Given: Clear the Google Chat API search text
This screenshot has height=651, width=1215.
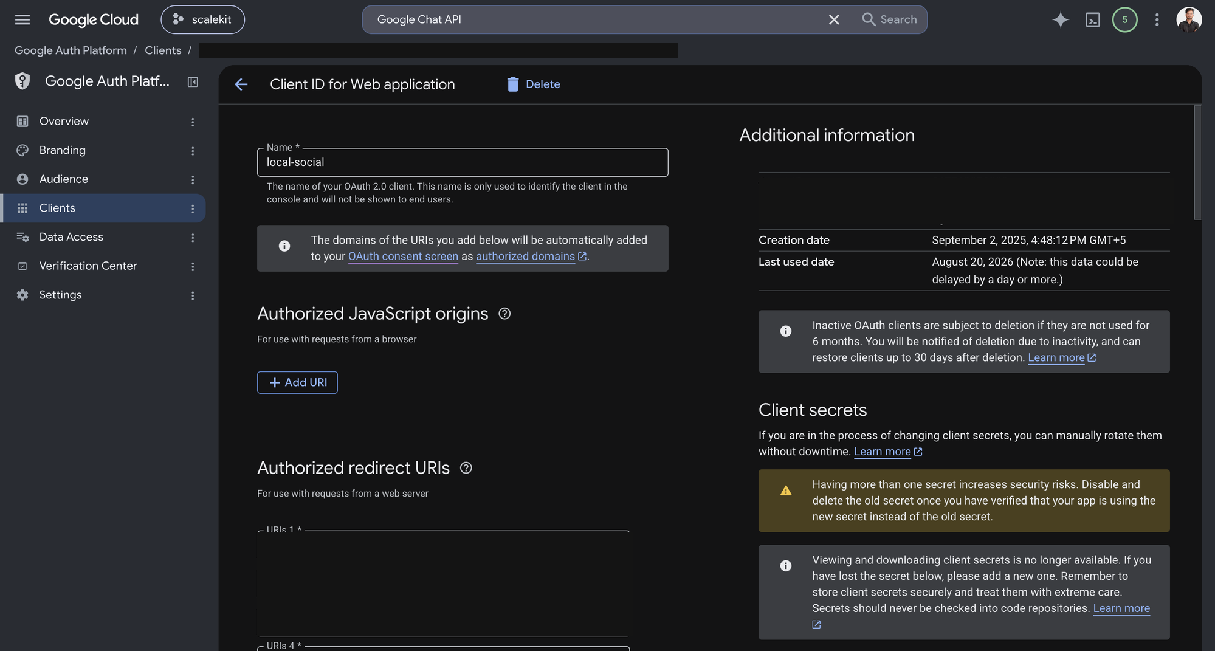Looking at the screenshot, I should click(x=834, y=19).
